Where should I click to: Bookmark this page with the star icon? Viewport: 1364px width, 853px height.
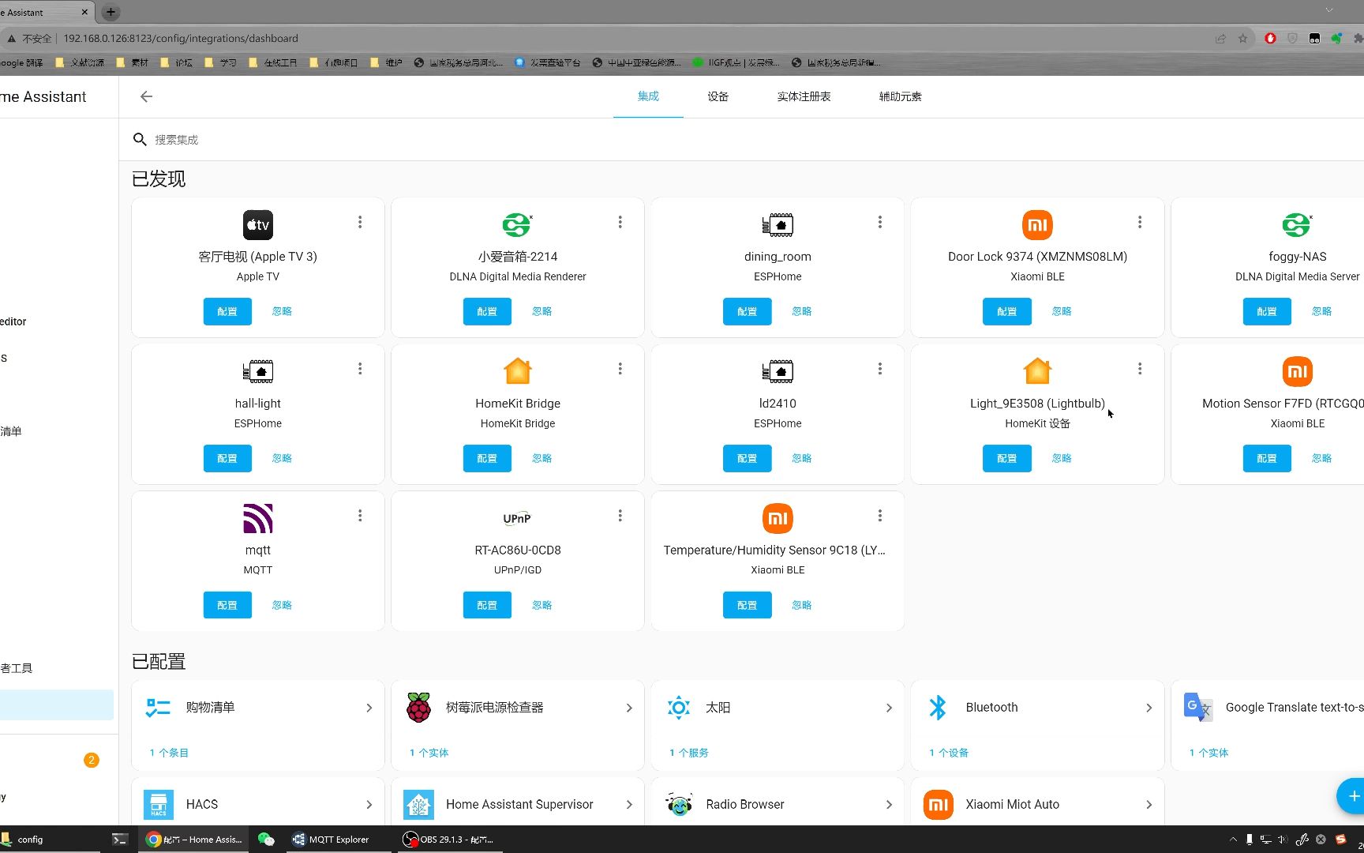(1242, 38)
